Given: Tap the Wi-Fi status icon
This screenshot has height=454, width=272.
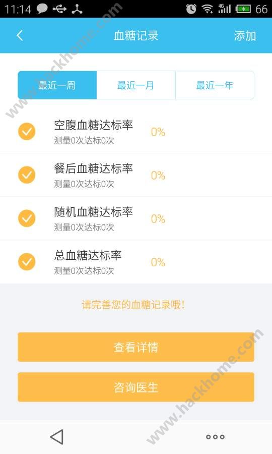Looking at the screenshot, I should tap(207, 9).
